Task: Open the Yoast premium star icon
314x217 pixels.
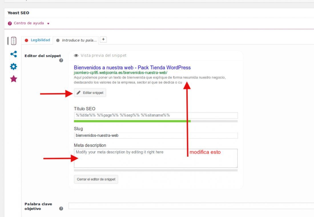Action: 13,79
